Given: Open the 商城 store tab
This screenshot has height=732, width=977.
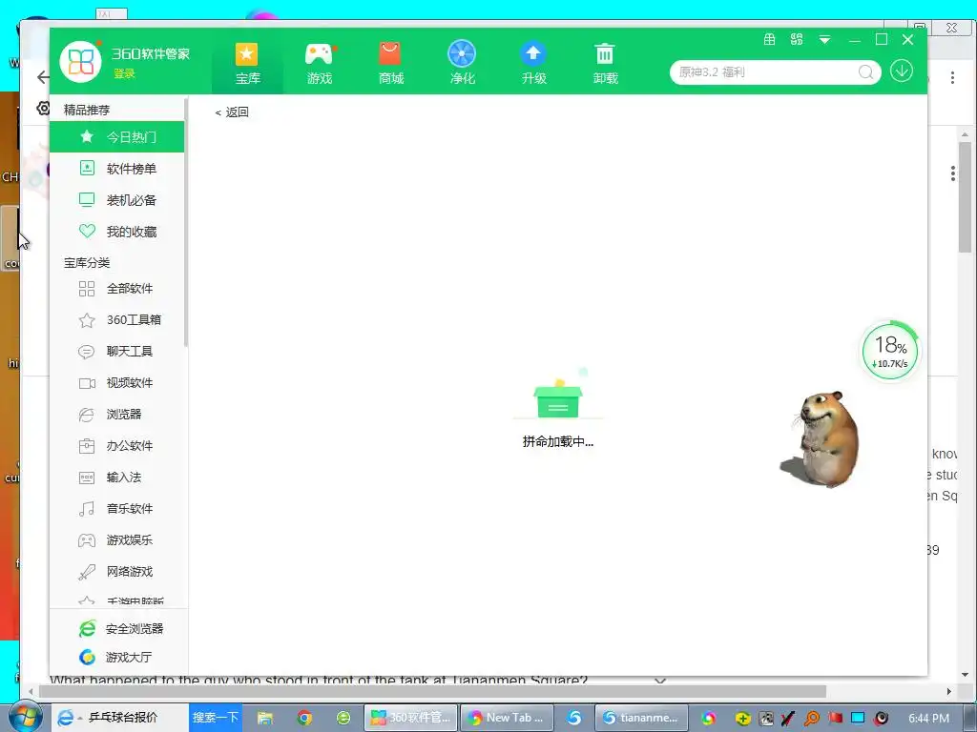Looking at the screenshot, I should (390, 64).
